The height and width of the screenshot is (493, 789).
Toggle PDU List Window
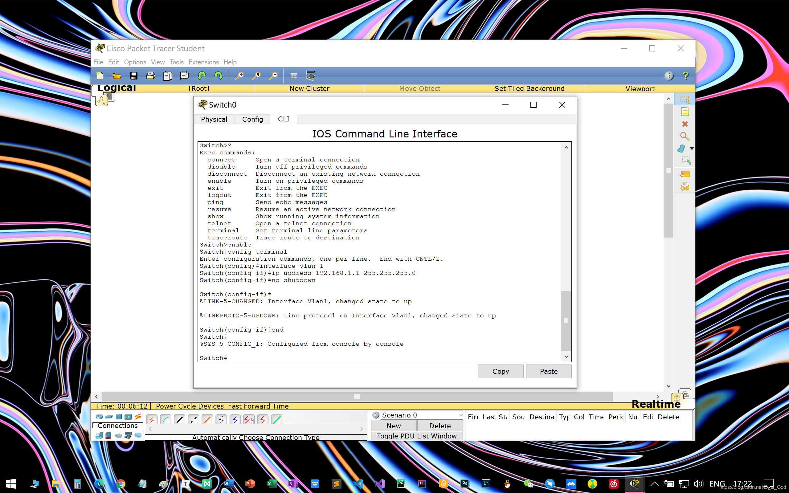pos(416,436)
